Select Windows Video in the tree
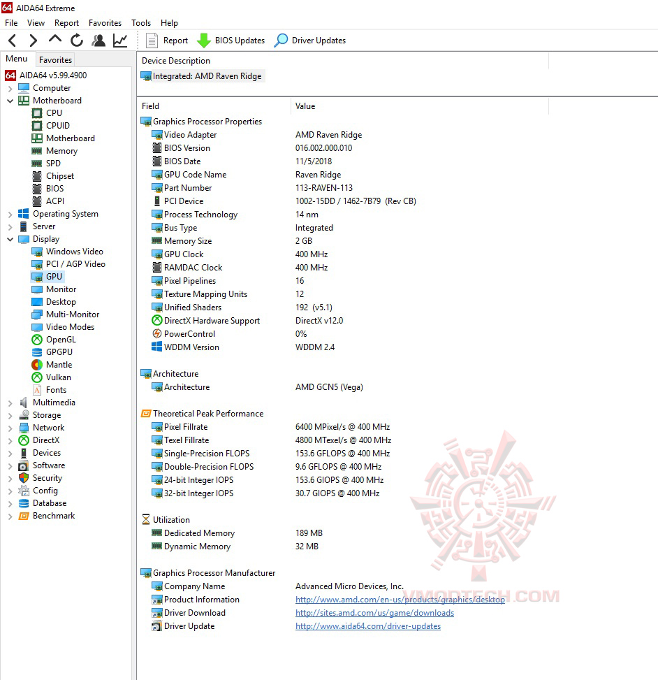The image size is (658, 680). click(x=75, y=252)
